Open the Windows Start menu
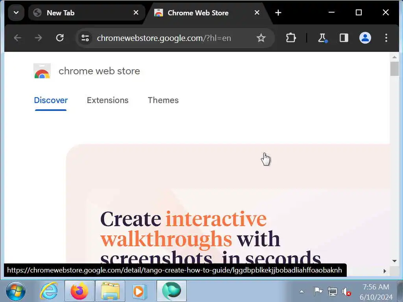The image size is (403, 302). (16, 291)
